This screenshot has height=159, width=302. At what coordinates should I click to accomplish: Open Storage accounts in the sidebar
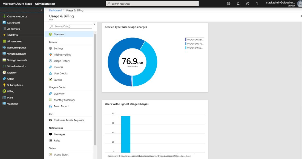[17, 60]
